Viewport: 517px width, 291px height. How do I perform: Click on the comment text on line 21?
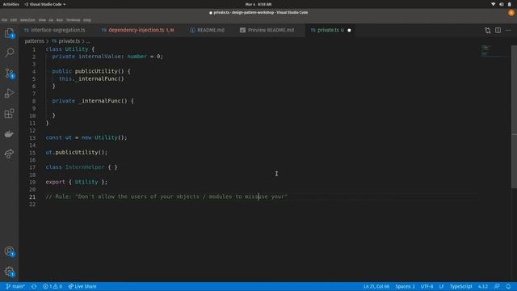tap(166, 196)
